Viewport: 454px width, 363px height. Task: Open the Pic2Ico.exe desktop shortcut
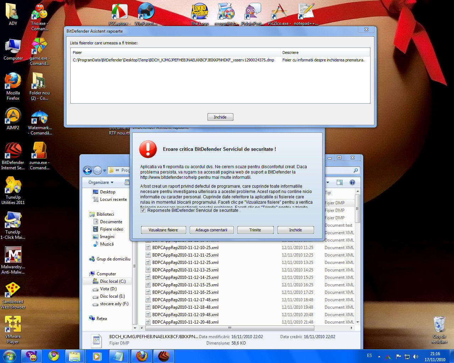click(279, 15)
